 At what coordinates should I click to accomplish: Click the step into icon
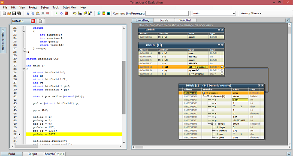coord(80,13)
